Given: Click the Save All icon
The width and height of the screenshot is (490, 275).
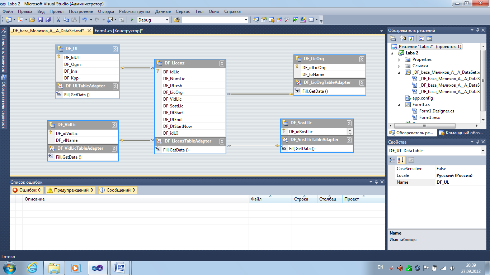Looking at the screenshot, I should pos(47,20).
